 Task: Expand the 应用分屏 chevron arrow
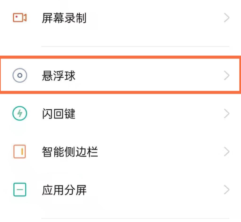[227, 190]
